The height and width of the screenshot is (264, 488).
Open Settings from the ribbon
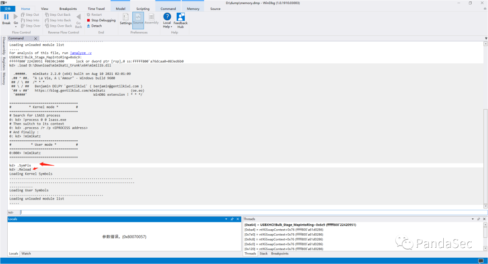(126, 19)
